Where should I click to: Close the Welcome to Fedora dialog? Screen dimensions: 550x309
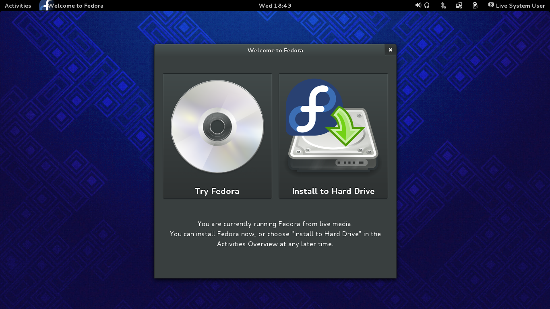tap(390, 50)
